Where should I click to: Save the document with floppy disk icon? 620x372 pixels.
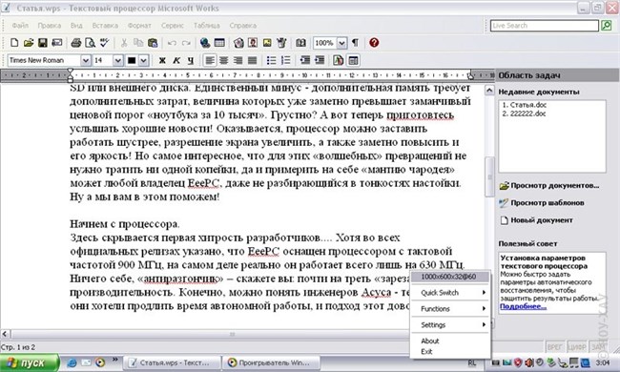[43, 43]
